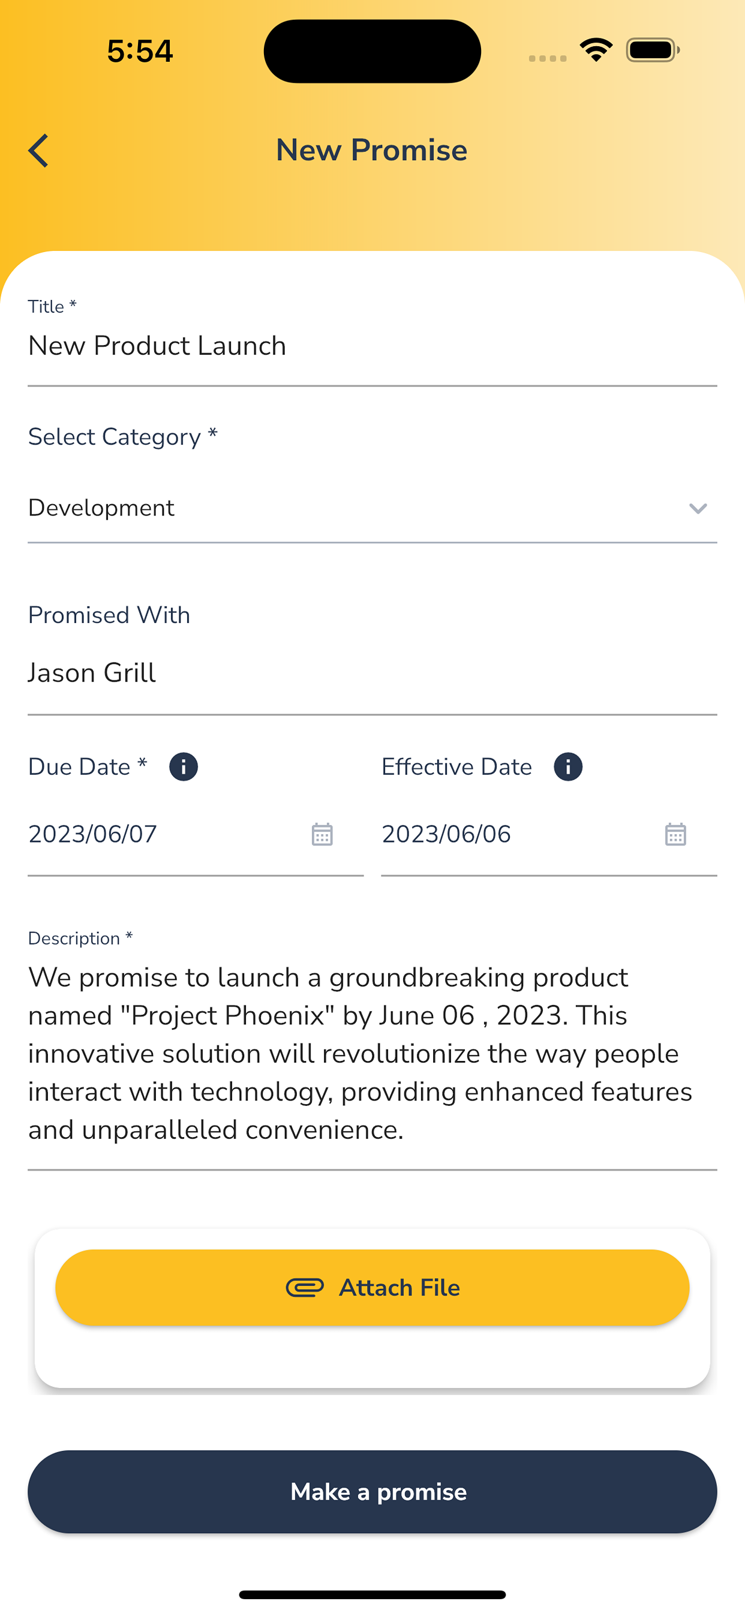The width and height of the screenshot is (745, 1613).
Task: Open calendar picker for Effective Date
Action: click(x=675, y=834)
